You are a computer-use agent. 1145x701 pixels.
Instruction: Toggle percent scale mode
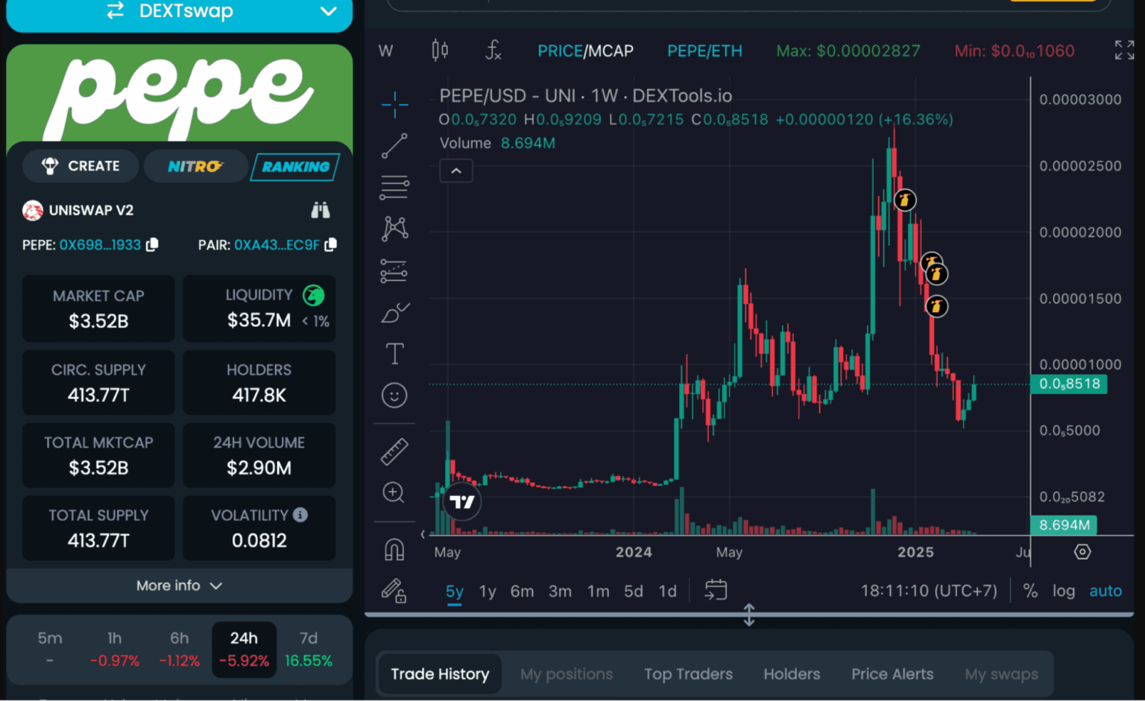(x=1030, y=591)
